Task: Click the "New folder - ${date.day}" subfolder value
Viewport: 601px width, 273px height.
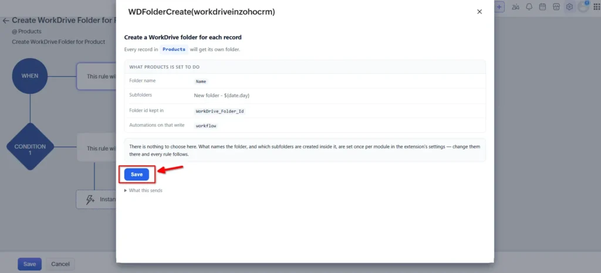Action: click(222, 95)
